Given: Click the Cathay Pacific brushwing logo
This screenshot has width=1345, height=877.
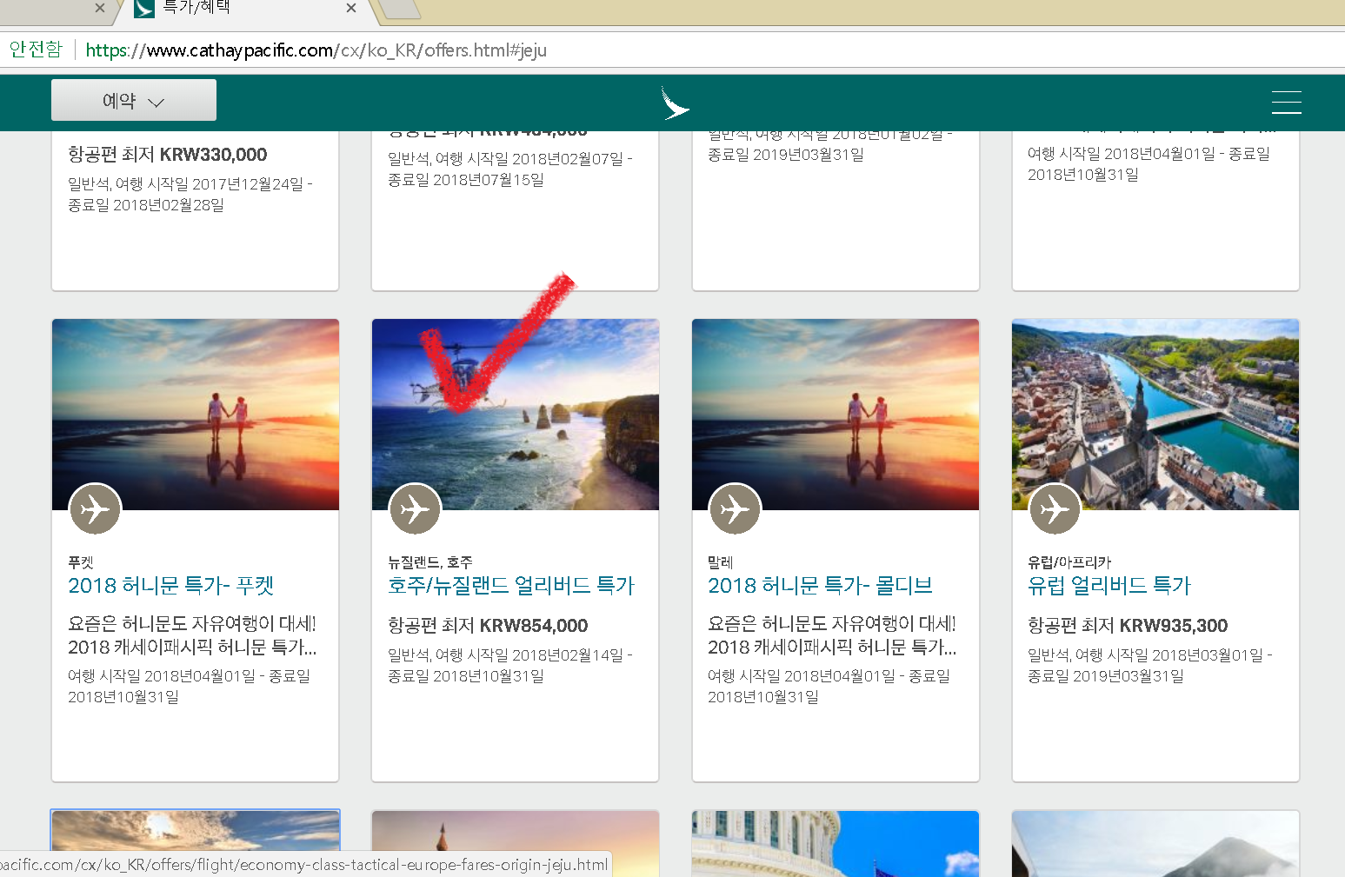Looking at the screenshot, I should (675, 103).
